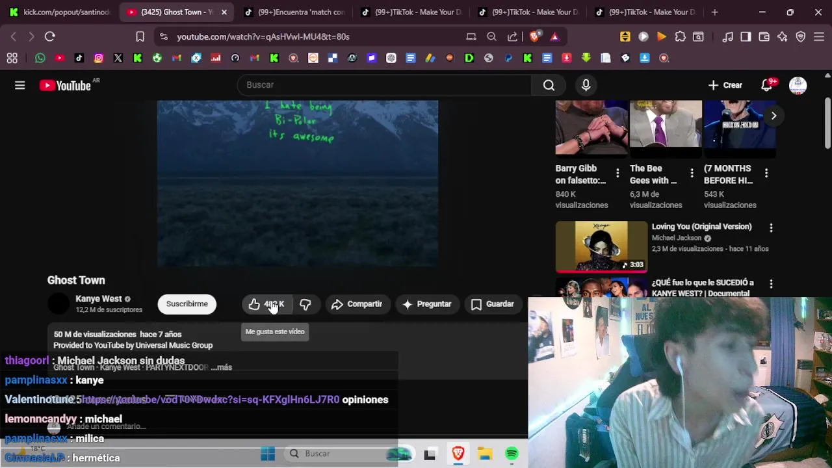Open 7 MONTHS BEFORE HI... video title
Screen dimensions: 832x468
click(x=728, y=174)
